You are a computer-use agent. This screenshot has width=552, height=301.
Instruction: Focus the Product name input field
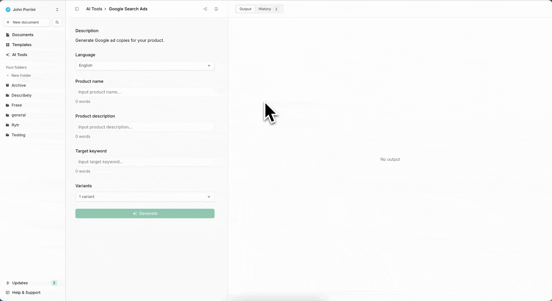145,92
